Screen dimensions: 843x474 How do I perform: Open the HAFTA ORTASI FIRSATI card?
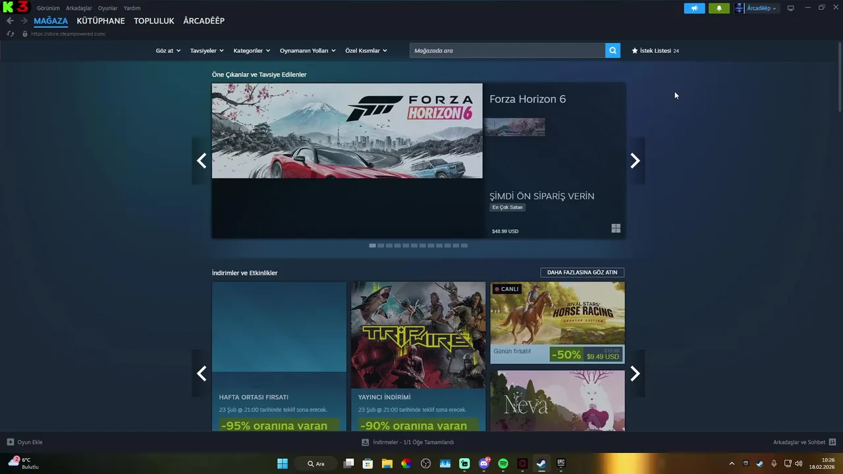pyautogui.click(x=279, y=356)
